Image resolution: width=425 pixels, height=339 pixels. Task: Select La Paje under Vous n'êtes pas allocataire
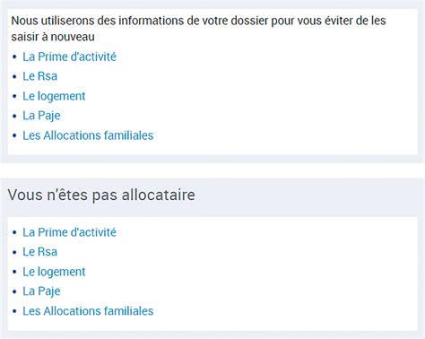41,291
